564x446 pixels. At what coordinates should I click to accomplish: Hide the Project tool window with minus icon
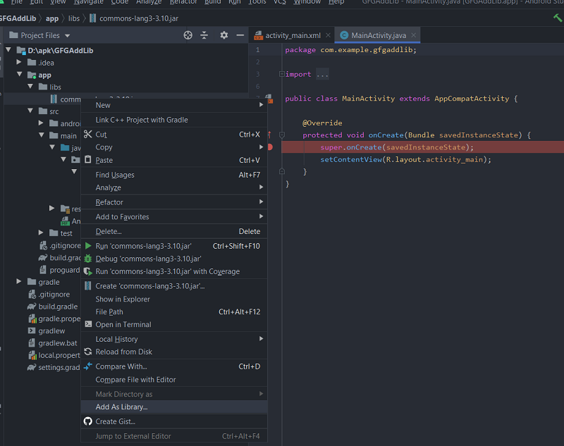point(240,35)
